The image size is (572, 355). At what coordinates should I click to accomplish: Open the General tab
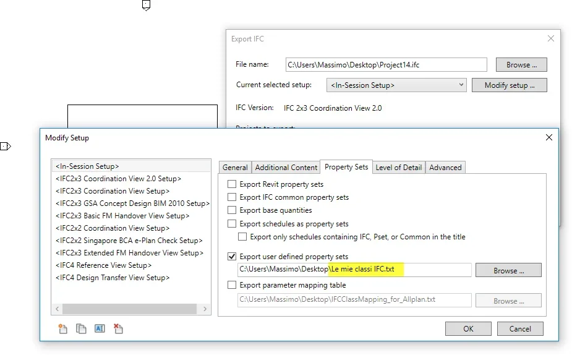tap(235, 168)
